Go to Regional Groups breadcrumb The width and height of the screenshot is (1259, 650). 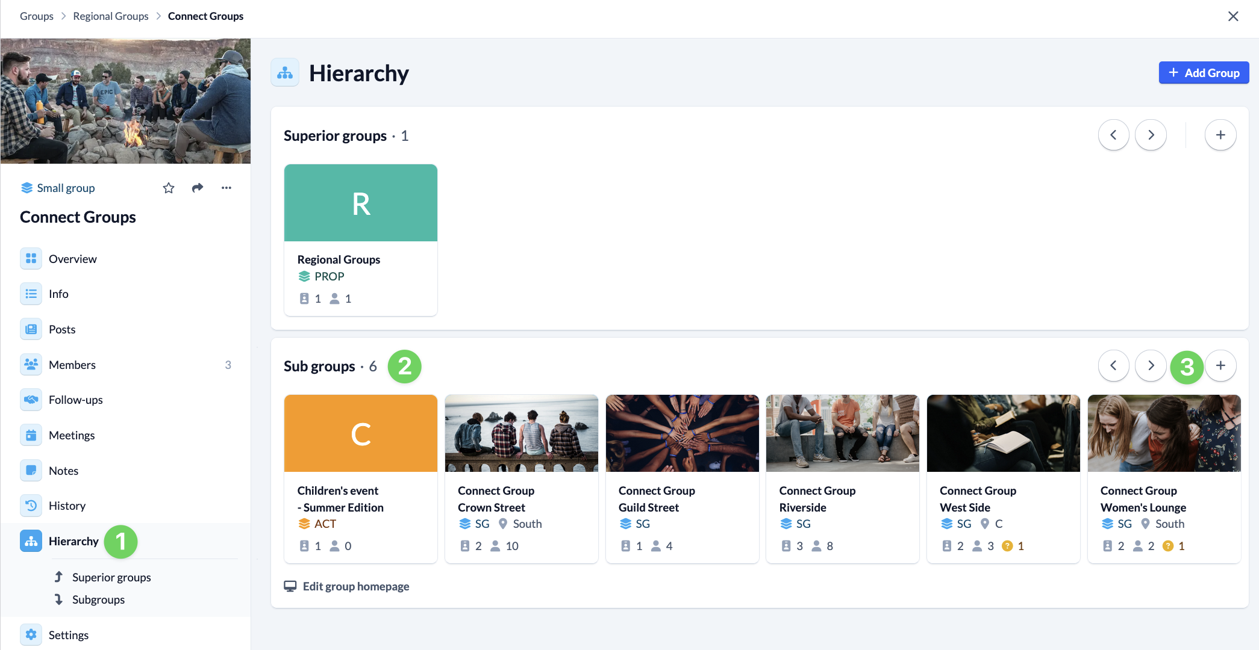111,16
